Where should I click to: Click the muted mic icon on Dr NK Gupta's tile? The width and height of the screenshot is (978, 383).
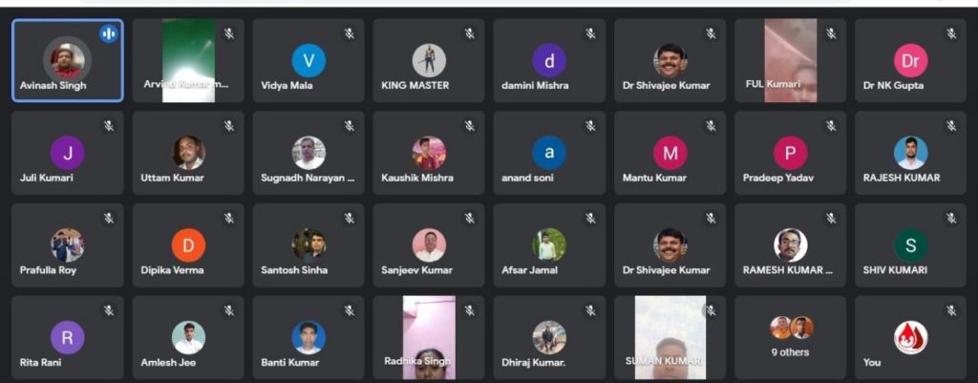pyautogui.click(x=951, y=33)
